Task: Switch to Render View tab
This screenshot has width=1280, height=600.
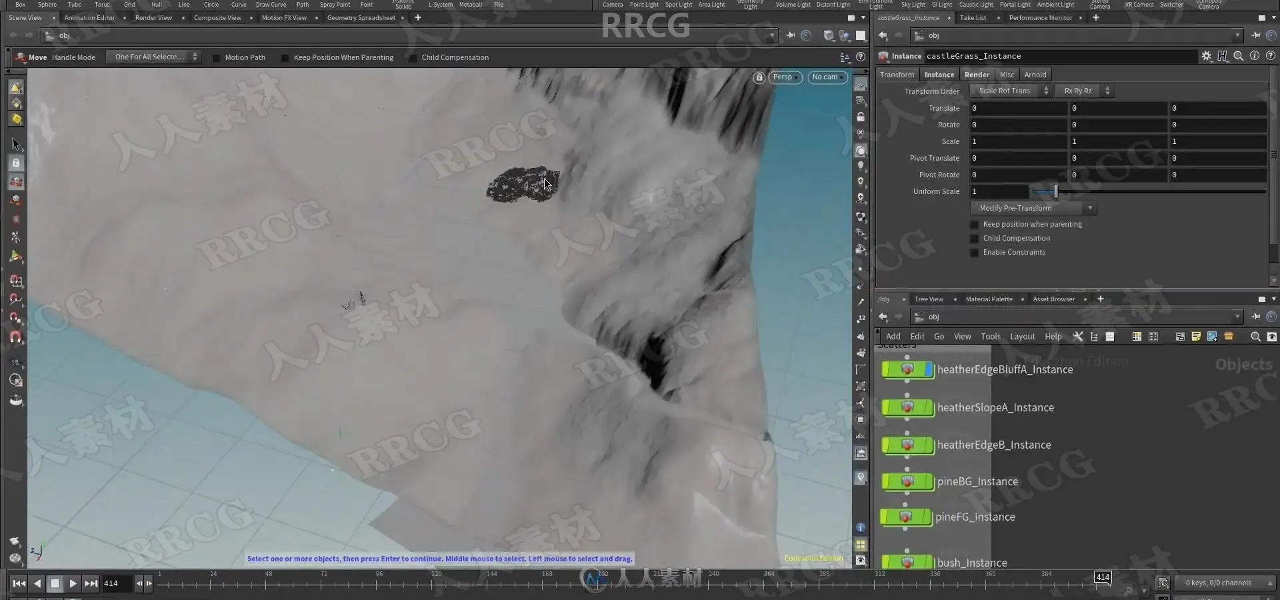Action: [153, 18]
